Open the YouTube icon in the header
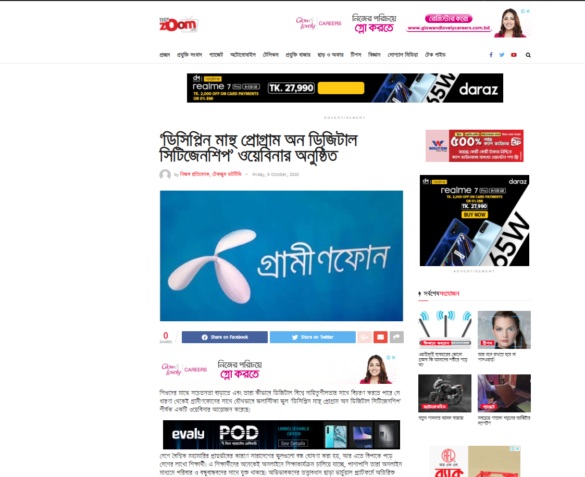Image resolution: width=585 pixels, height=477 pixels. (514, 55)
